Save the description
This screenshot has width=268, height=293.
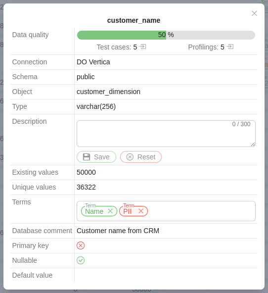96,157
